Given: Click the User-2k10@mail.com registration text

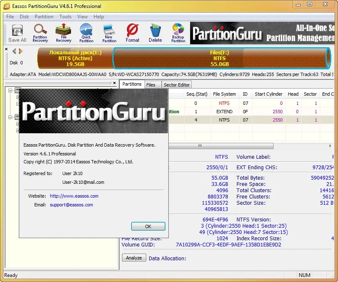Looking at the screenshot, I should (x=83, y=182).
